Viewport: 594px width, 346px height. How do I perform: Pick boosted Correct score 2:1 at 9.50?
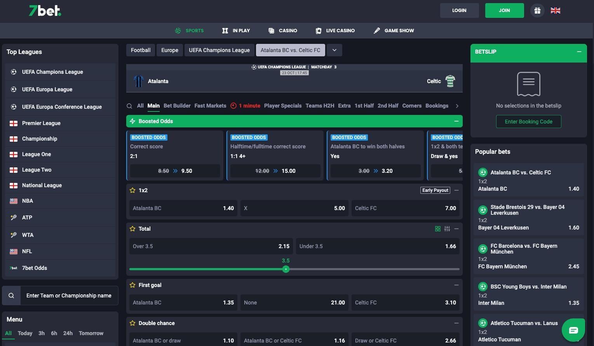175,171
